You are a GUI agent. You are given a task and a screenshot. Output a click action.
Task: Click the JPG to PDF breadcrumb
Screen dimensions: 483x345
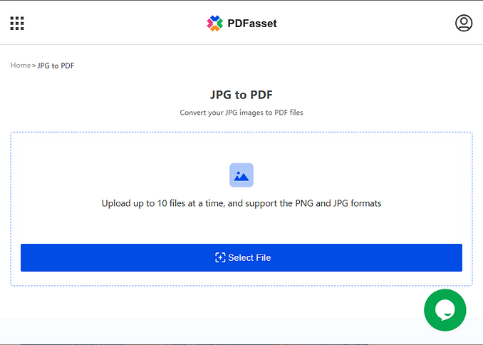coord(56,66)
